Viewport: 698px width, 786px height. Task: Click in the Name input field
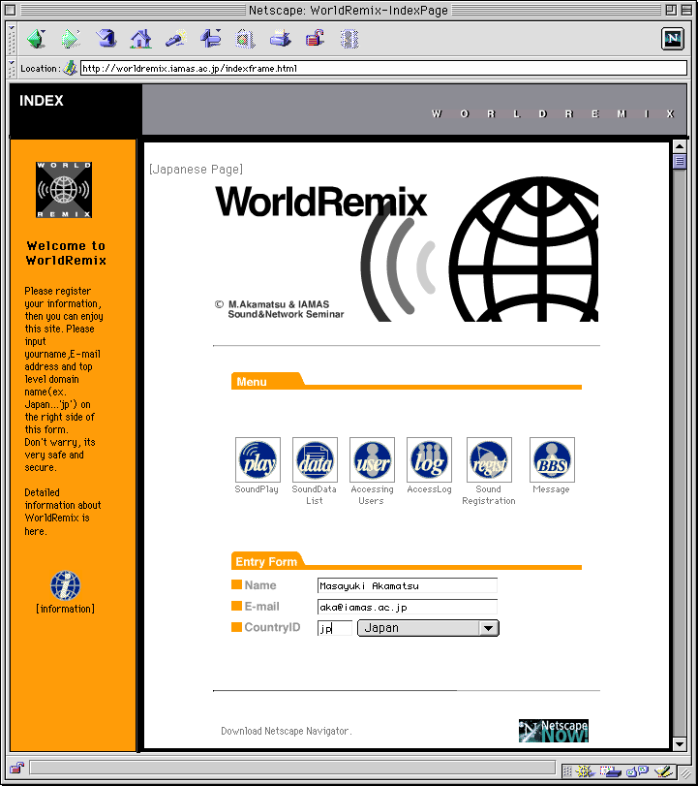click(x=407, y=585)
